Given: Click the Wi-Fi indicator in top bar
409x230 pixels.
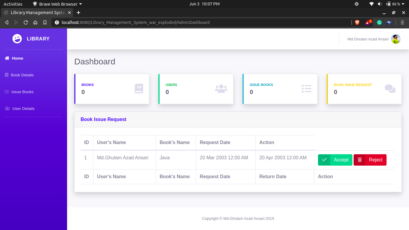Looking at the screenshot, I should coord(372,4).
